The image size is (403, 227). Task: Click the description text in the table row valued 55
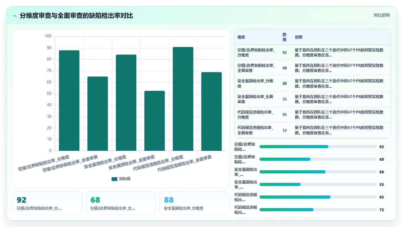tap(339, 99)
